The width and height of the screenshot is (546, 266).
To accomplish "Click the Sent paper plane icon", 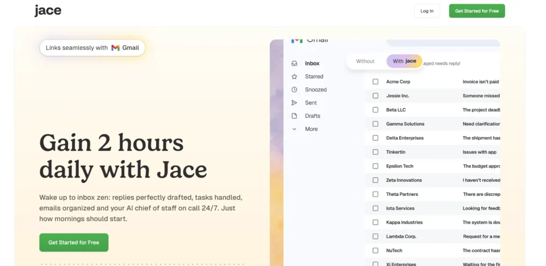I will tap(294, 103).
